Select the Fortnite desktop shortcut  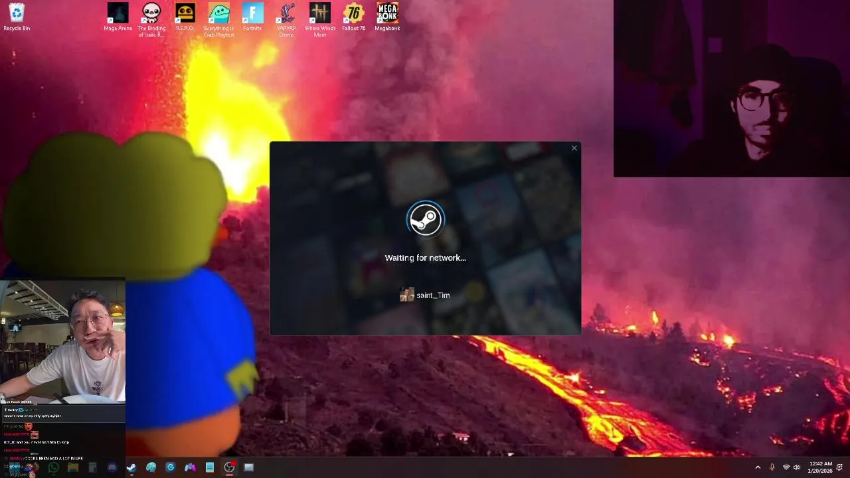252,17
